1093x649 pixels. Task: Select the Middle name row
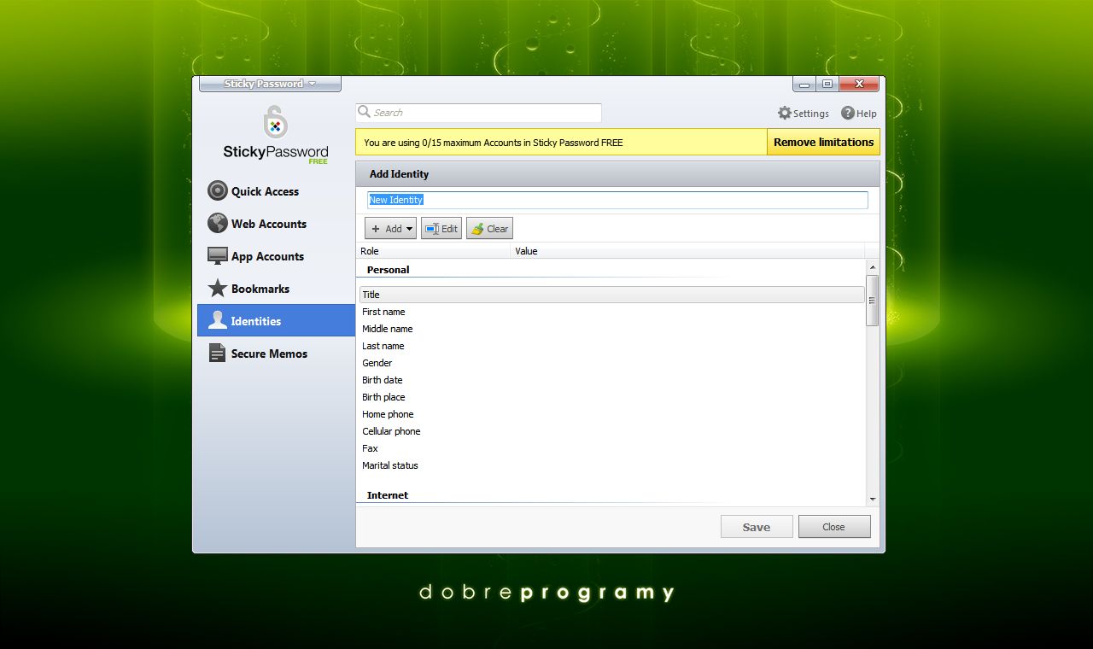[x=611, y=329]
